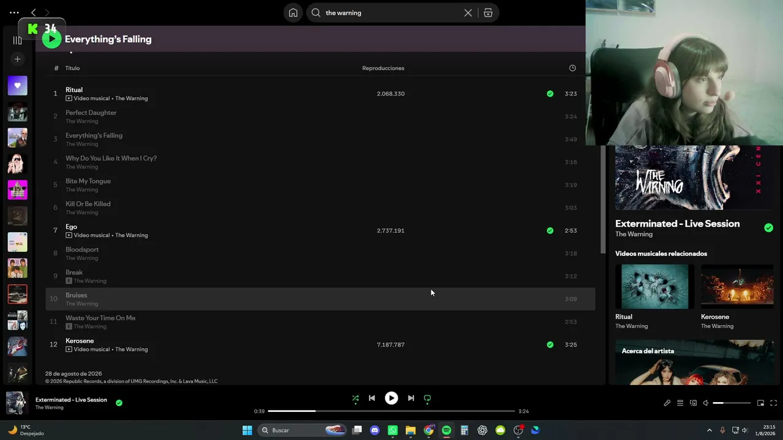Screen dimensions: 783x440
Task: Click 'Why Do You Like It When I Cry?'
Action: pos(111,158)
